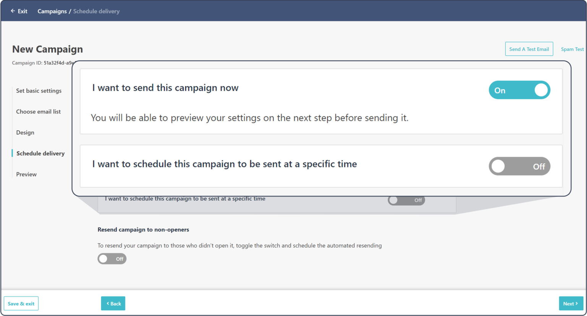Open the 'Spam Test' option

coord(572,49)
